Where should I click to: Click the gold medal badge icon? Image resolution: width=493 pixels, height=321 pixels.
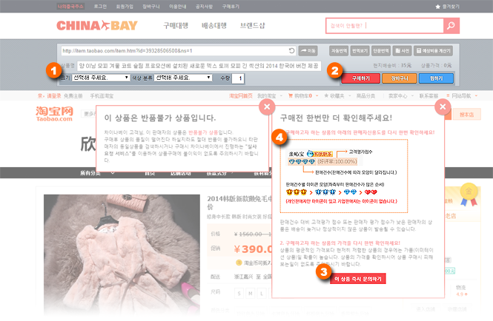[469, 194]
